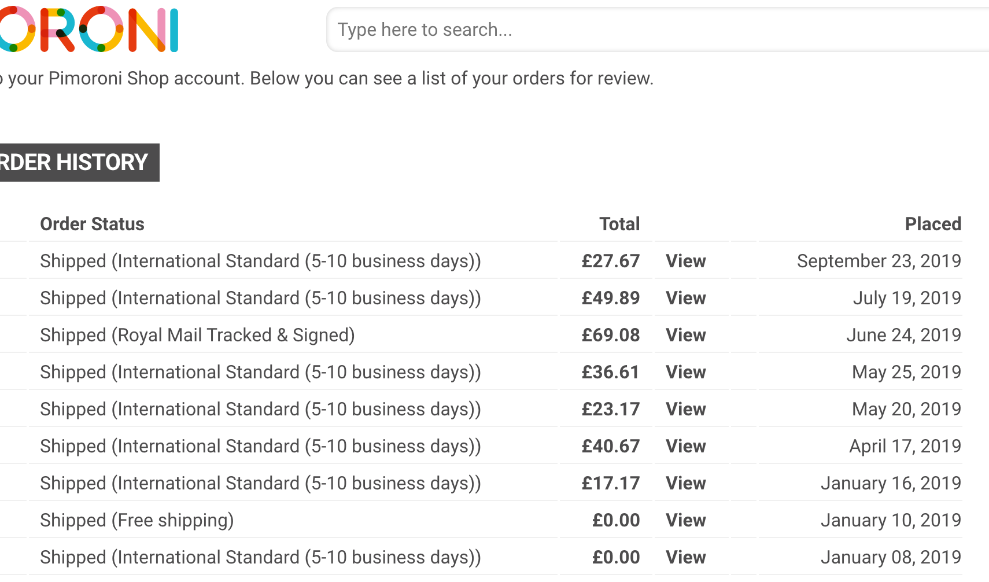View the £23.17 order details

pos(685,410)
